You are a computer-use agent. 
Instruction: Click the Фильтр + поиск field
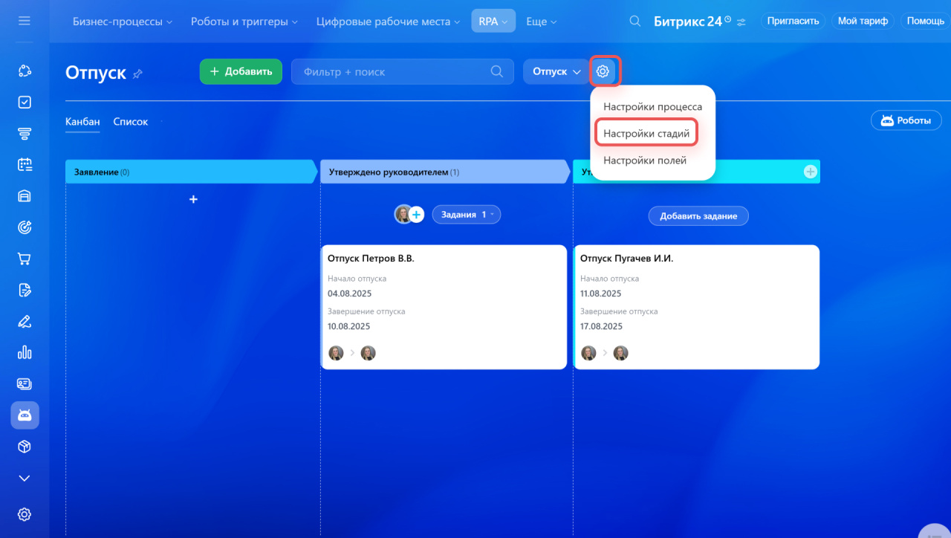click(x=394, y=71)
